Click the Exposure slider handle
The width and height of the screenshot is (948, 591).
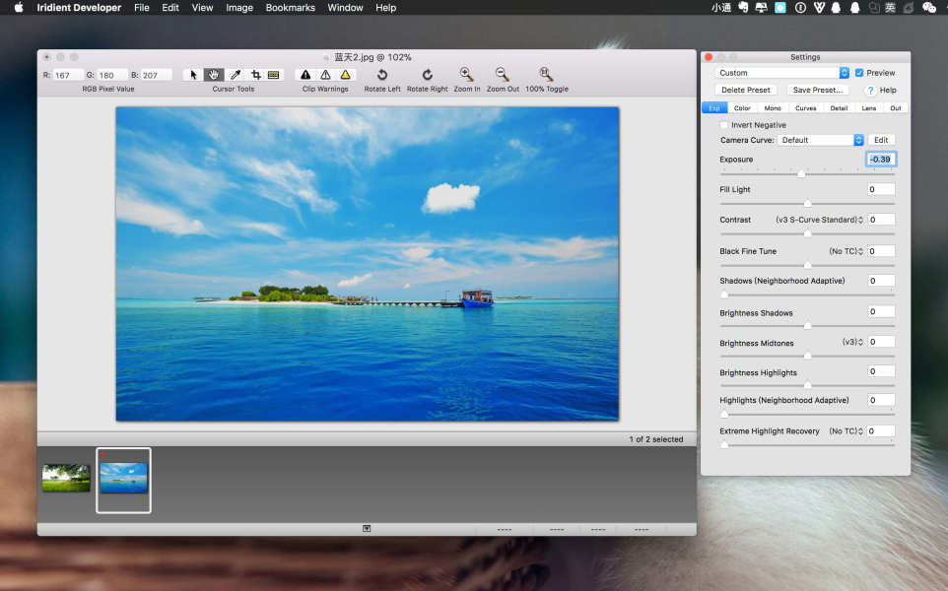click(x=801, y=174)
